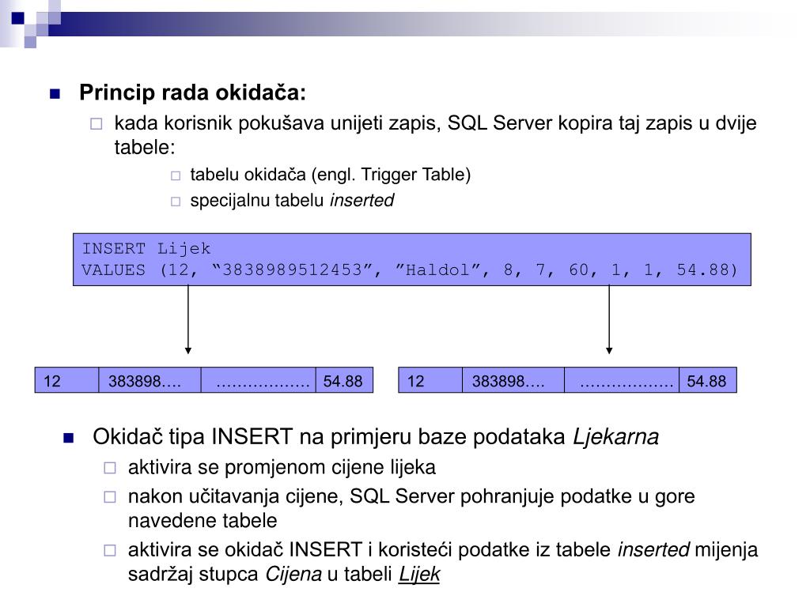Click the 'Princip rada okidača:' heading
810x607 pixels.
click(192, 93)
